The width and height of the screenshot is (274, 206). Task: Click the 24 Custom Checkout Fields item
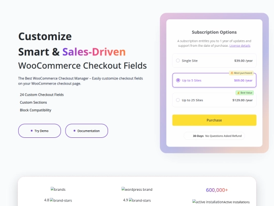point(42,95)
